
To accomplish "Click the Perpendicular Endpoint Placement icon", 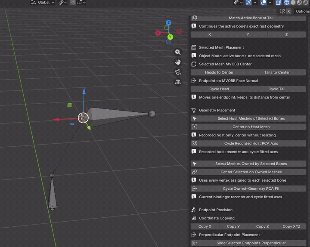I will pos(194,235).
